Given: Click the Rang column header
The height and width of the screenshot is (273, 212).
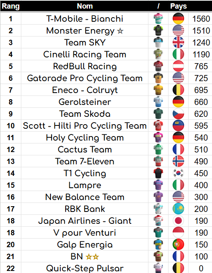Looking at the screenshot, I should click(11, 6).
